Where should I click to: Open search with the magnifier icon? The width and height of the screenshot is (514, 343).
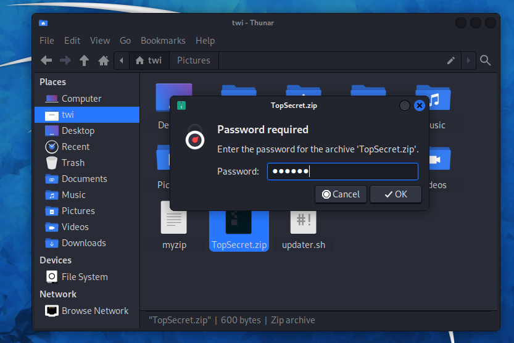[486, 60]
